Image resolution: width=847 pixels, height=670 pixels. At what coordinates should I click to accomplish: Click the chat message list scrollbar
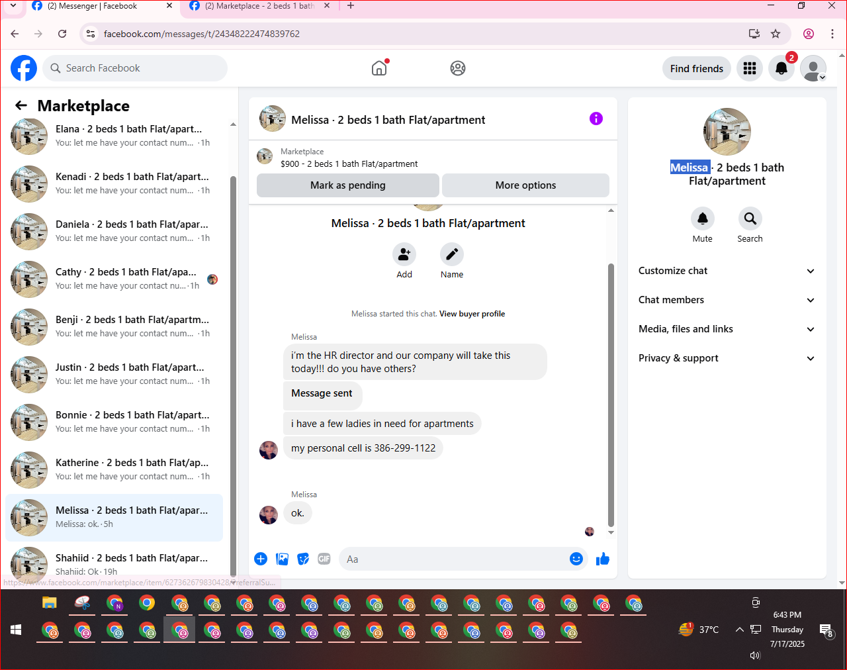611,395
